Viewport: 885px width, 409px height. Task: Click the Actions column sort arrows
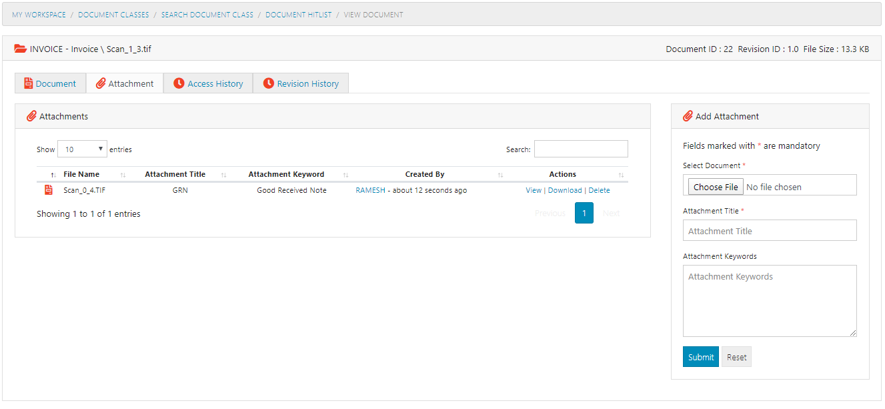(x=621, y=175)
